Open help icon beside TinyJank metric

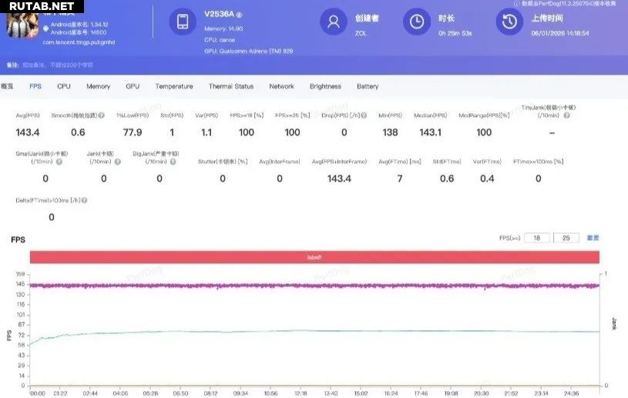[x=566, y=115]
